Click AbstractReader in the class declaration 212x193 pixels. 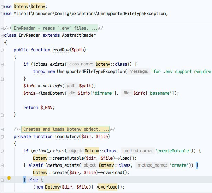tap(79, 35)
